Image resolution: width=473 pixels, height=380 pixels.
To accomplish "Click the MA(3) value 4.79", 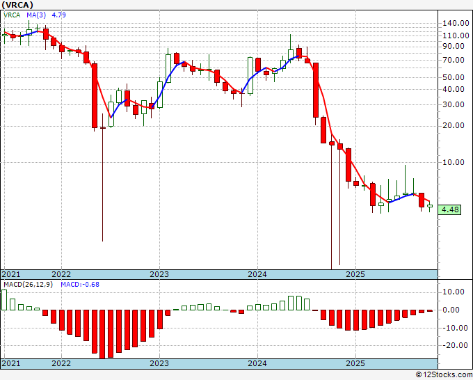I will pos(58,15).
